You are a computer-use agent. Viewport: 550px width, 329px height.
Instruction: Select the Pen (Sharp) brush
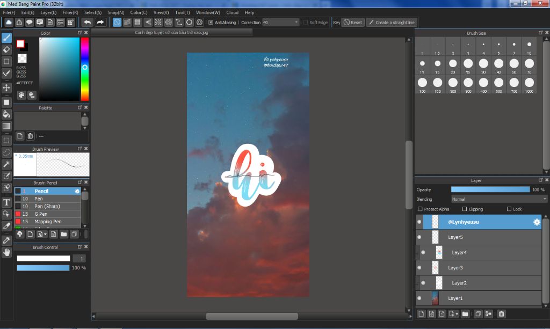[x=47, y=207]
